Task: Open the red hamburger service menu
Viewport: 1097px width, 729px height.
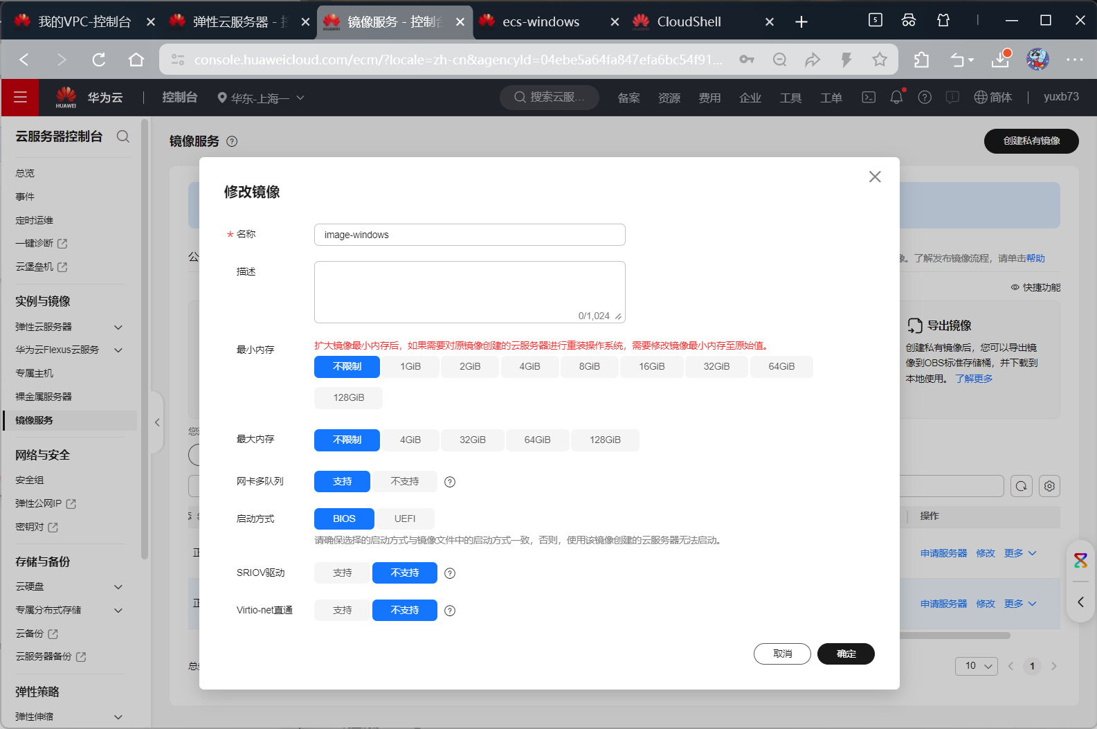Action: click(20, 97)
